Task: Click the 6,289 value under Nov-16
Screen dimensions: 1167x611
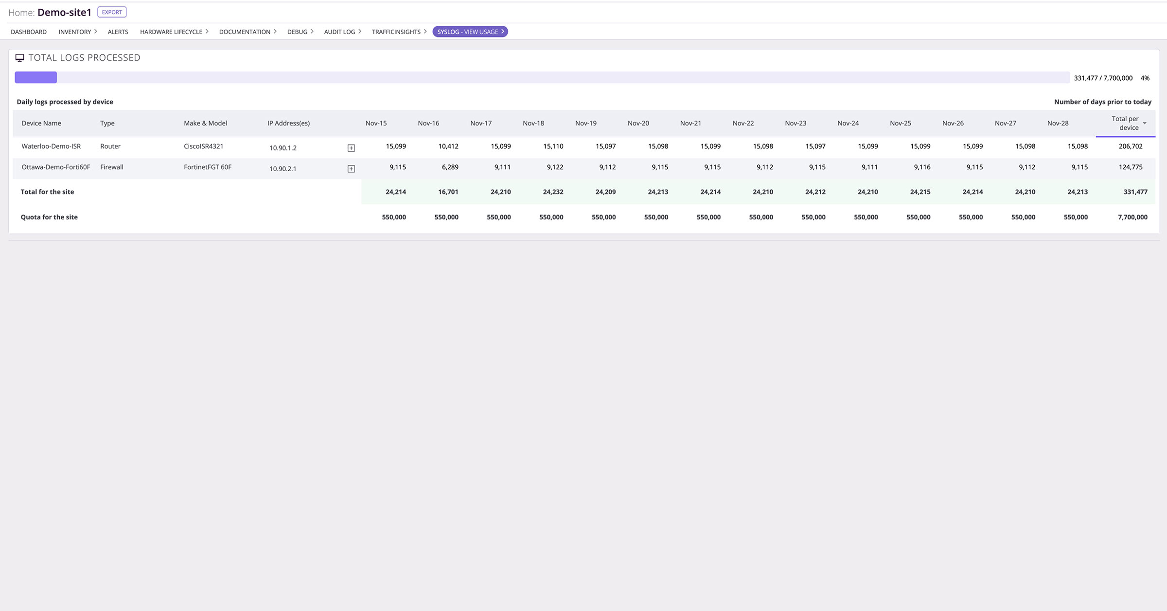Action: point(450,167)
